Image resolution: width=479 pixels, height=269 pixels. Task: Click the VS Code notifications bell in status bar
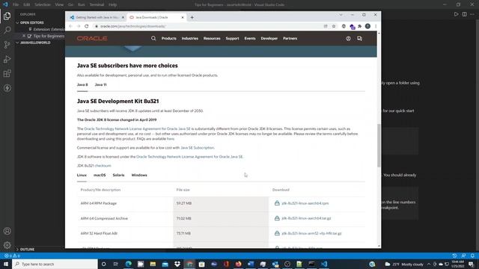click(x=472, y=256)
